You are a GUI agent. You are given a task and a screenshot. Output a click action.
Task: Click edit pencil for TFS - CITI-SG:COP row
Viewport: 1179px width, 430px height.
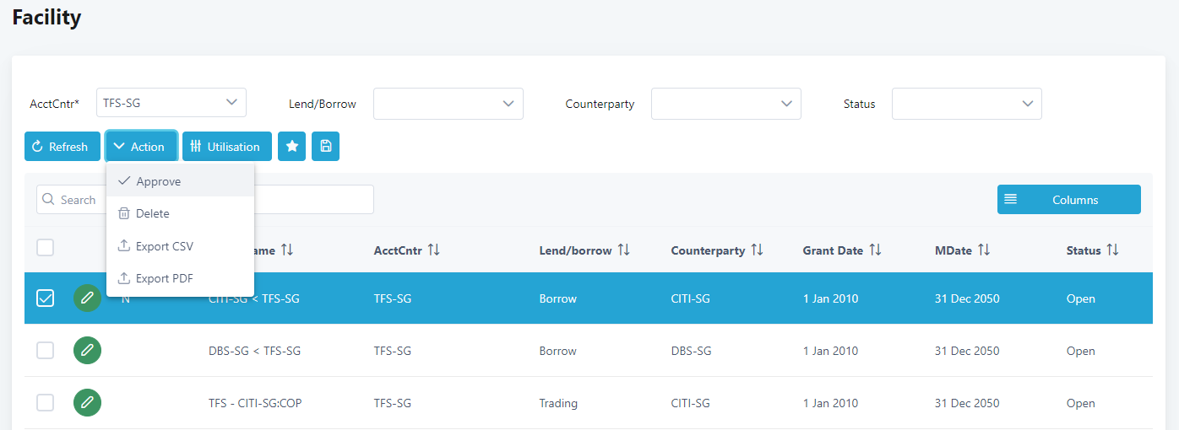click(x=87, y=403)
